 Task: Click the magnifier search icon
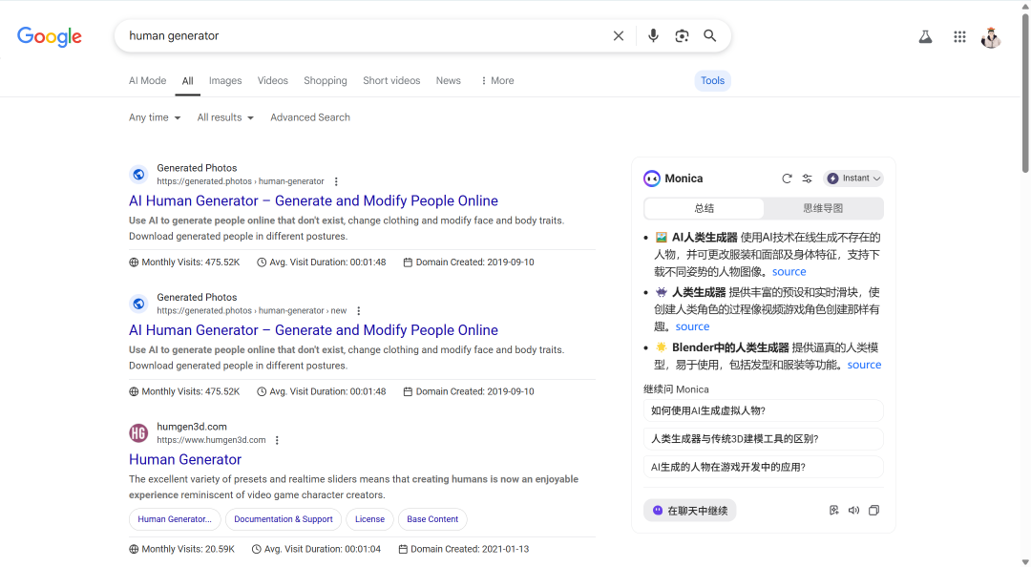[710, 35]
